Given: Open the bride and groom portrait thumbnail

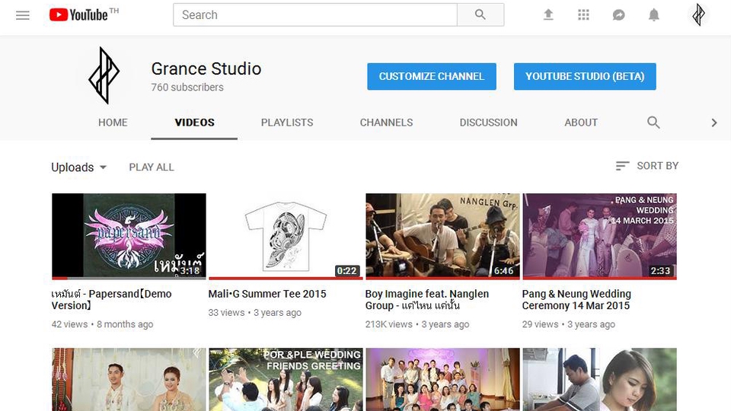Looking at the screenshot, I should tap(129, 379).
